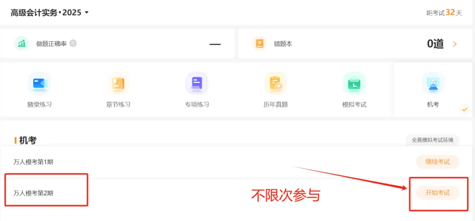
Task: Select the 万人模考第1期 row text
Action: pos(33,162)
